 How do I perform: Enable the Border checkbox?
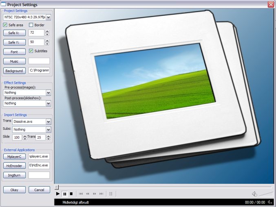[x=31, y=25]
